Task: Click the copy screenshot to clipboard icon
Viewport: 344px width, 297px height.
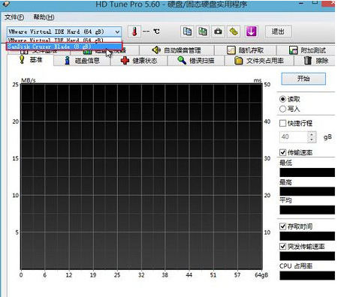Action: click(x=203, y=31)
